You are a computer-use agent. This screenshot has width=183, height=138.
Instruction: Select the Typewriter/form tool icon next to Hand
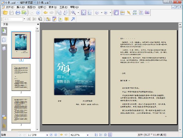click(122, 13)
